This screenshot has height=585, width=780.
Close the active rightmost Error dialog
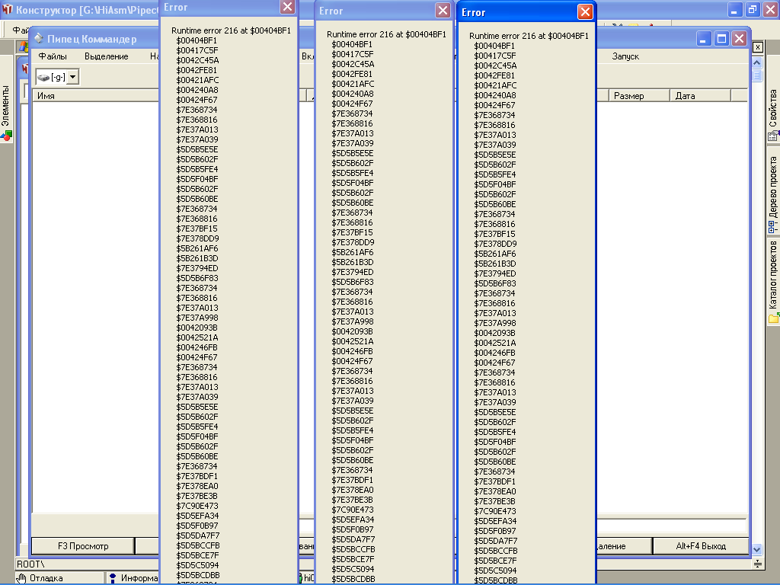pyautogui.click(x=585, y=12)
